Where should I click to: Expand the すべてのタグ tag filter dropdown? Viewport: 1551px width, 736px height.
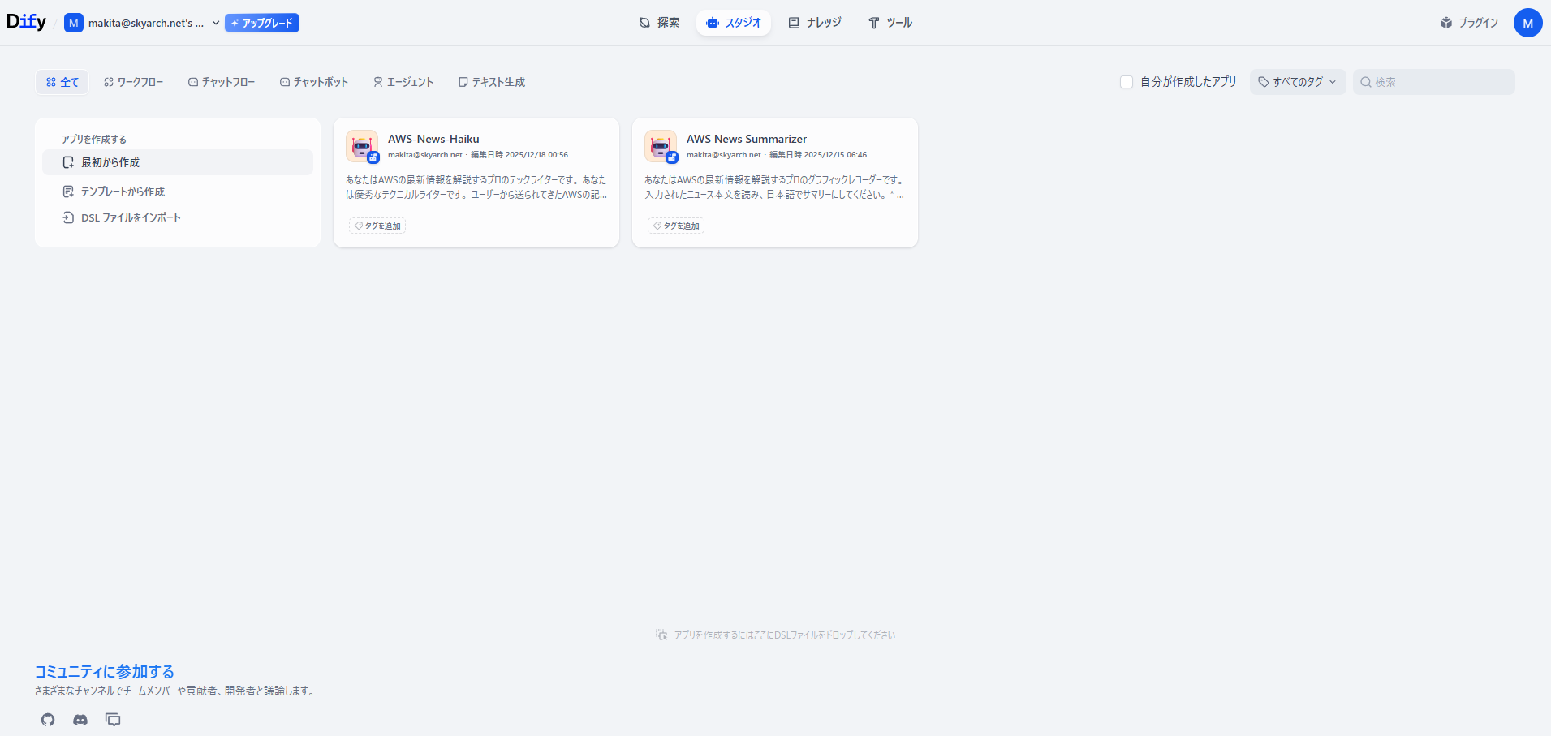click(x=1297, y=82)
